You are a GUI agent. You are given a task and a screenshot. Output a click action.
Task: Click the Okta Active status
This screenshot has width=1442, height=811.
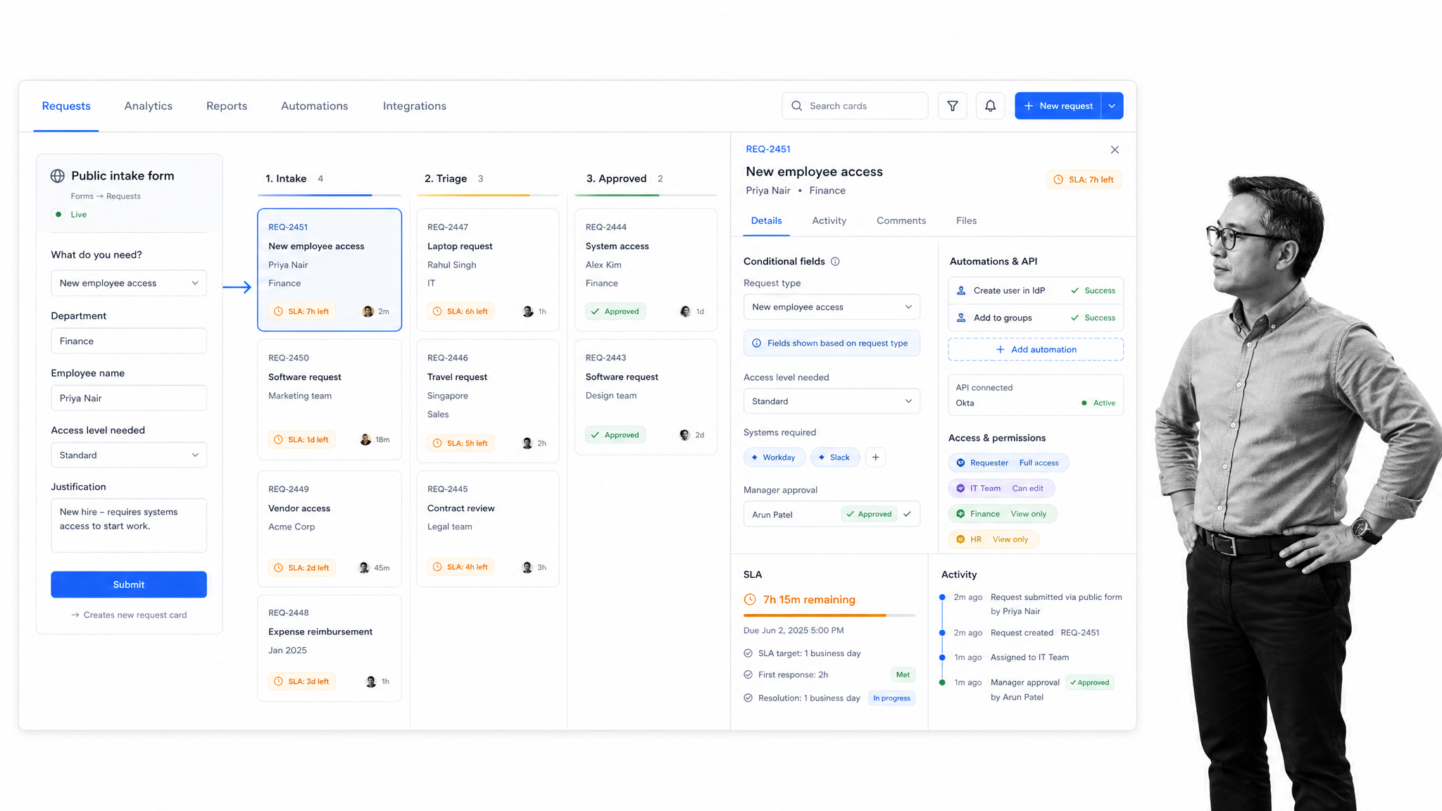click(x=1098, y=403)
